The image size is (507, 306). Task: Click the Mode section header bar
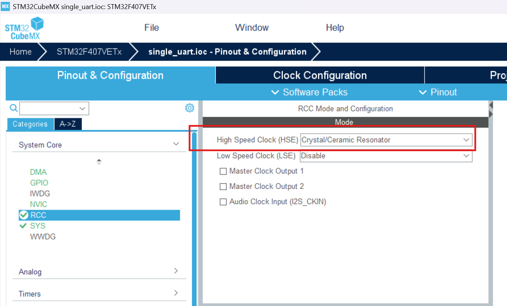coord(345,122)
